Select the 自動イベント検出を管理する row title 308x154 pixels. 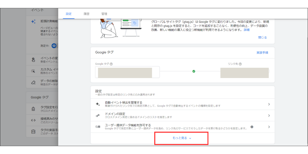tap(123, 103)
